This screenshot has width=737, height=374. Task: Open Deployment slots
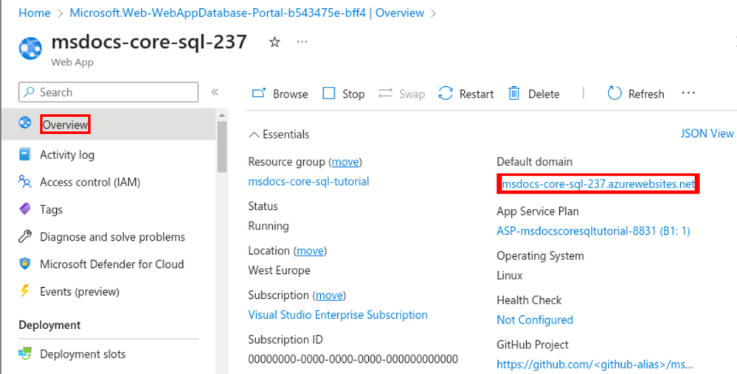pos(82,354)
